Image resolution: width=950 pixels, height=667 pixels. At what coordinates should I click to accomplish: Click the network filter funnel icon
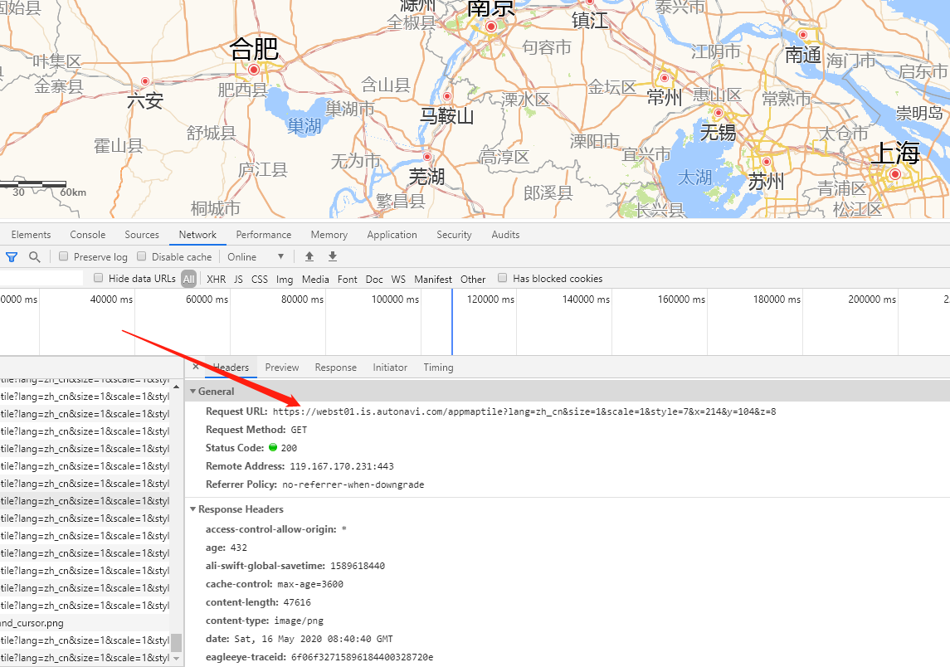(x=12, y=256)
